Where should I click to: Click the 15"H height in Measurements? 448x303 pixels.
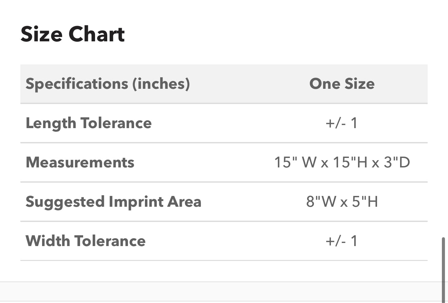click(x=350, y=162)
